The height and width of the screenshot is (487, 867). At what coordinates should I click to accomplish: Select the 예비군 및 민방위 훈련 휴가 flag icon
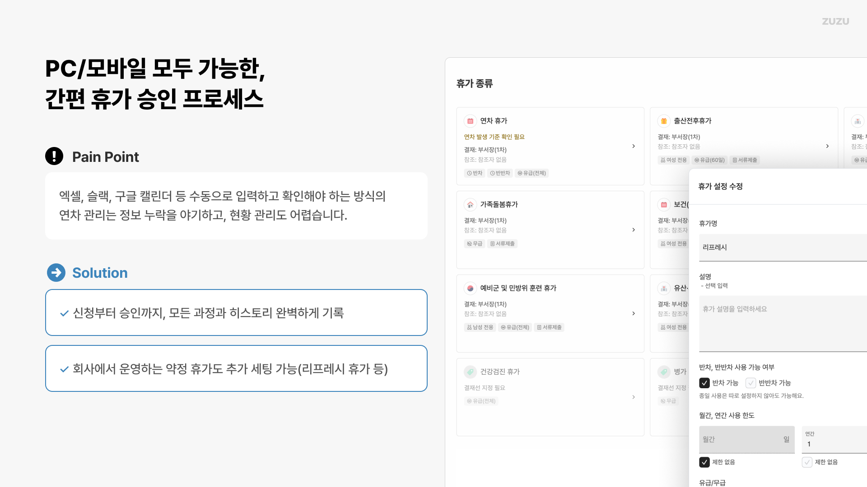pyautogui.click(x=470, y=288)
